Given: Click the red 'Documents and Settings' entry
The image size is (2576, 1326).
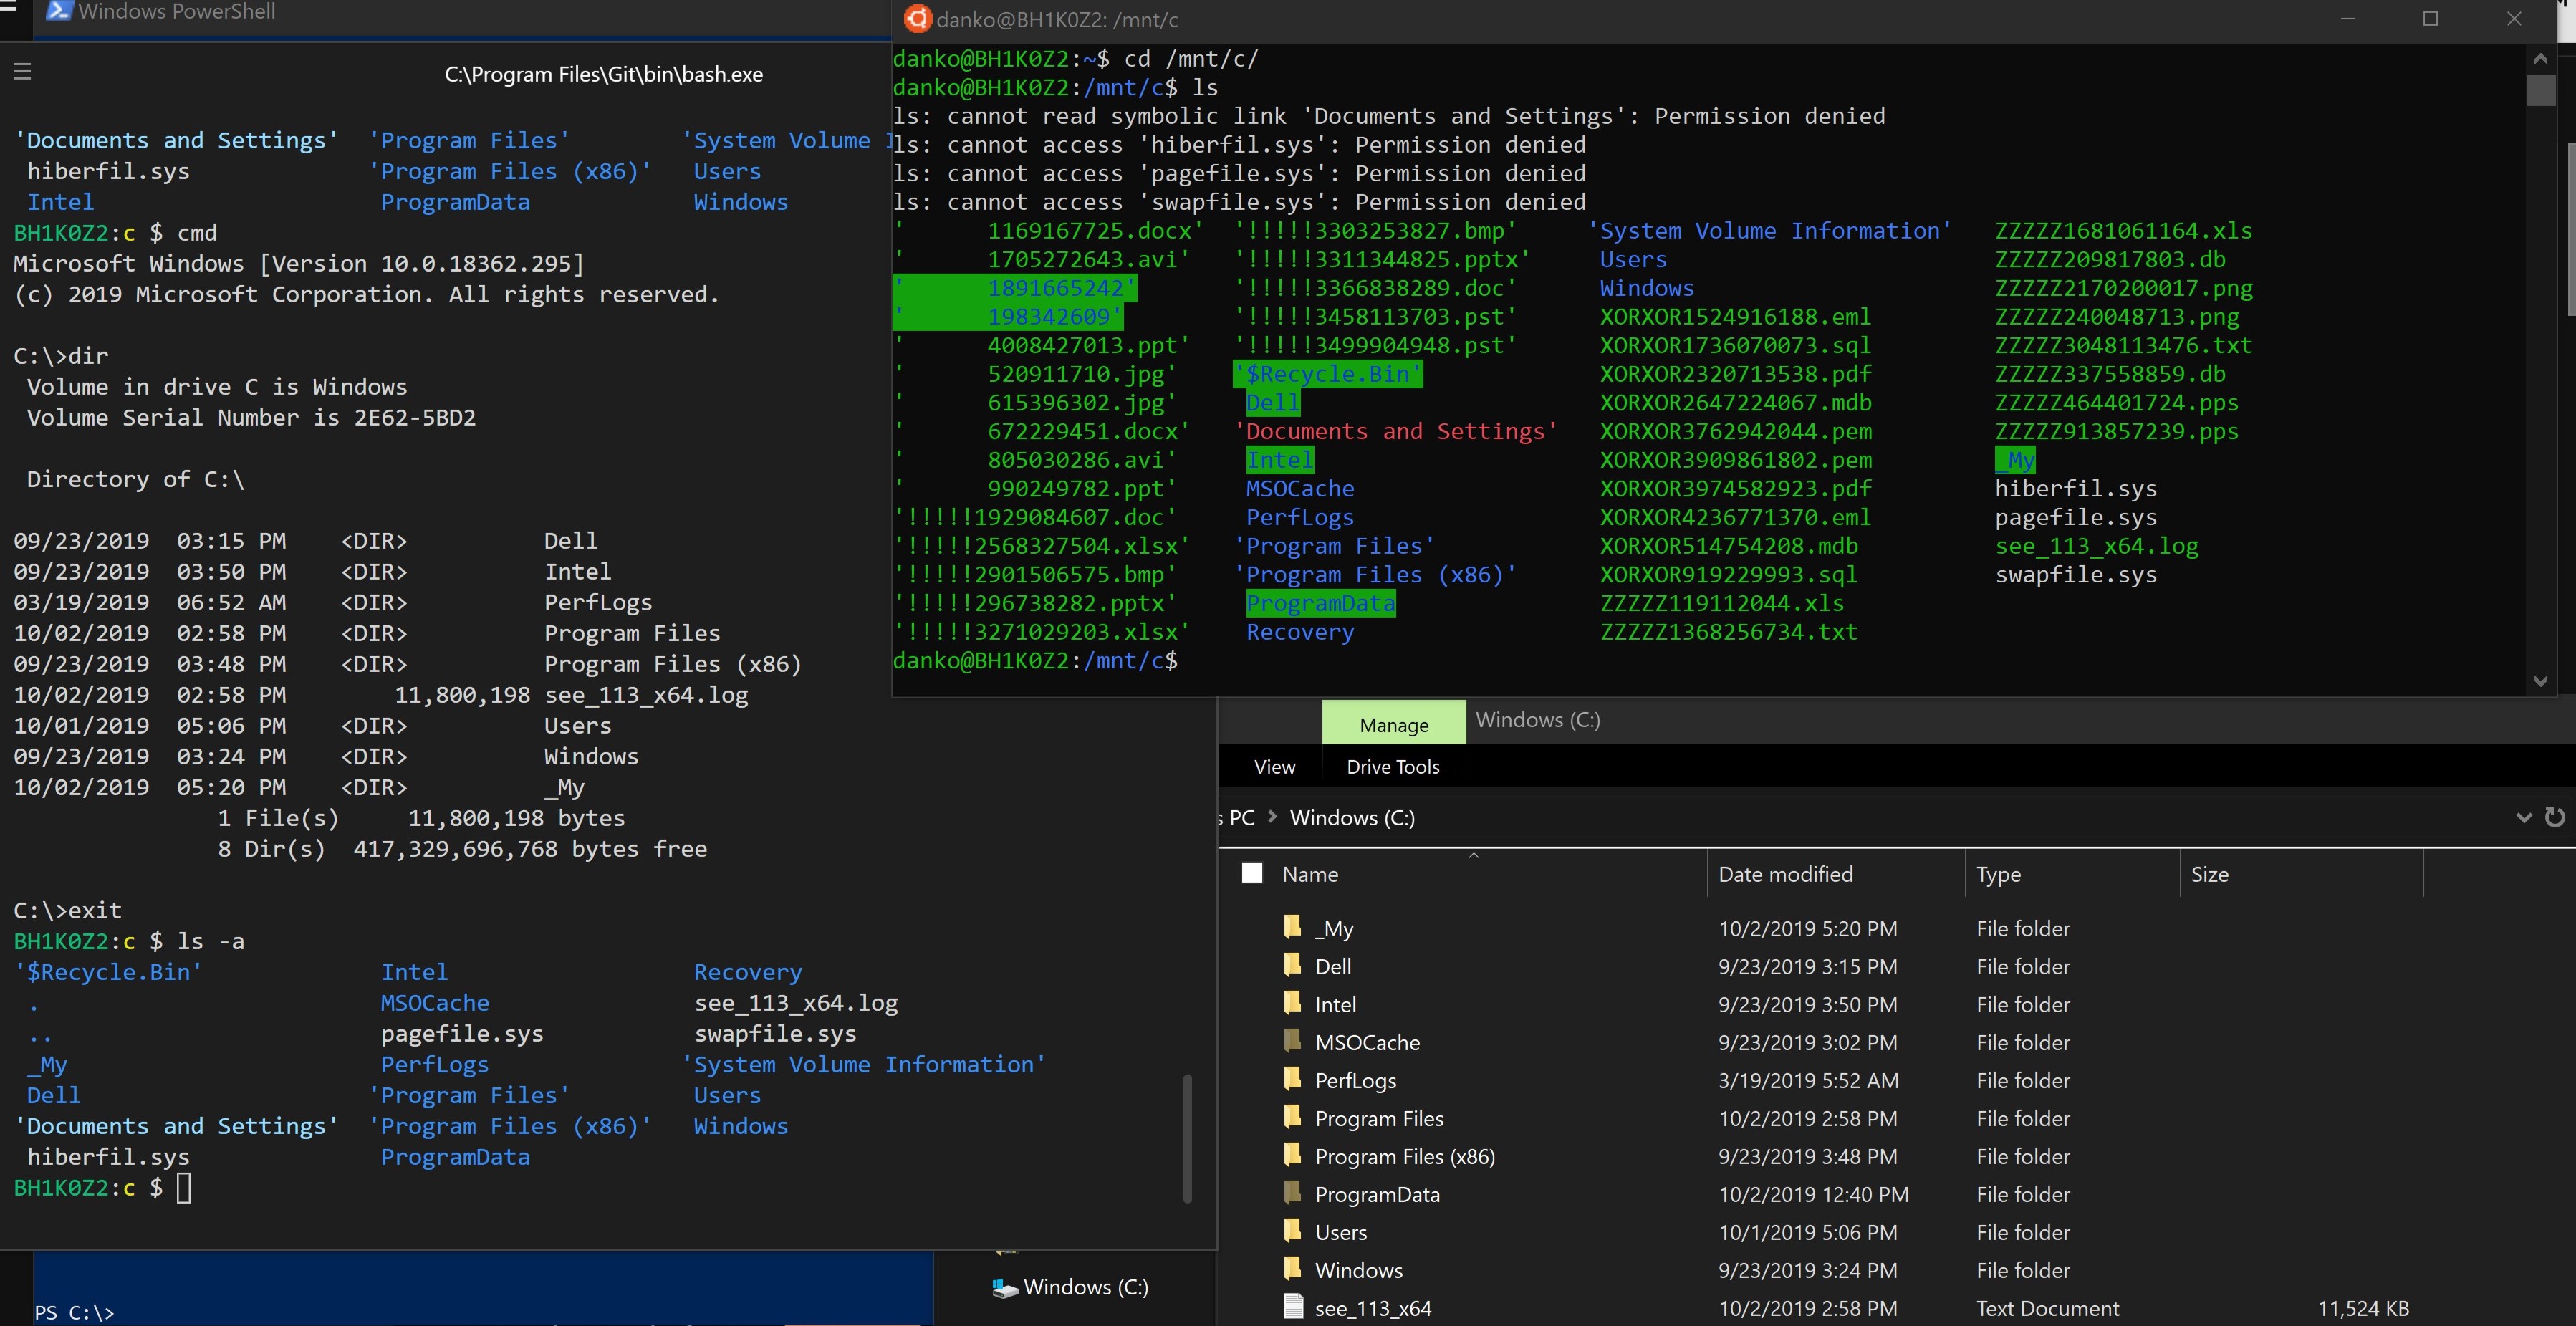Looking at the screenshot, I should 1396,431.
